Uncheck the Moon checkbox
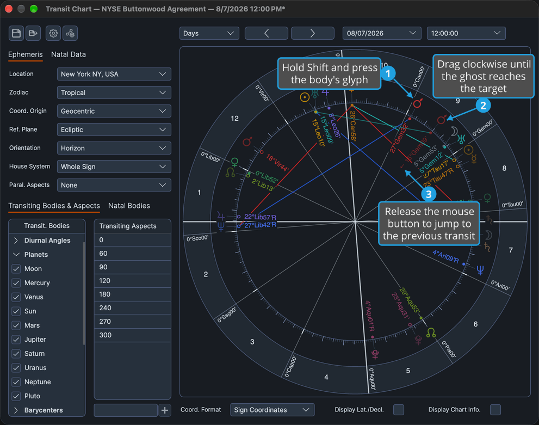 pos(16,269)
